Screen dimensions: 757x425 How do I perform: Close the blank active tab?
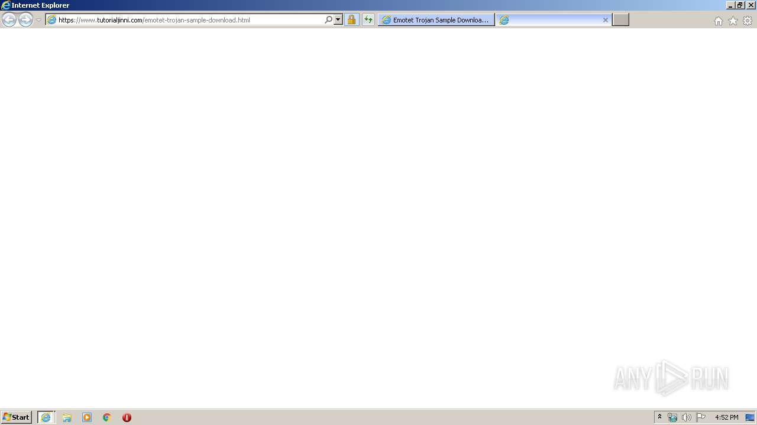point(605,20)
